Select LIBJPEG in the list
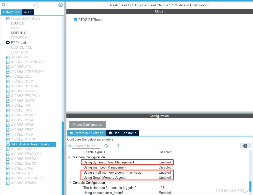Screen dimensions: 253x195 coord(18,23)
